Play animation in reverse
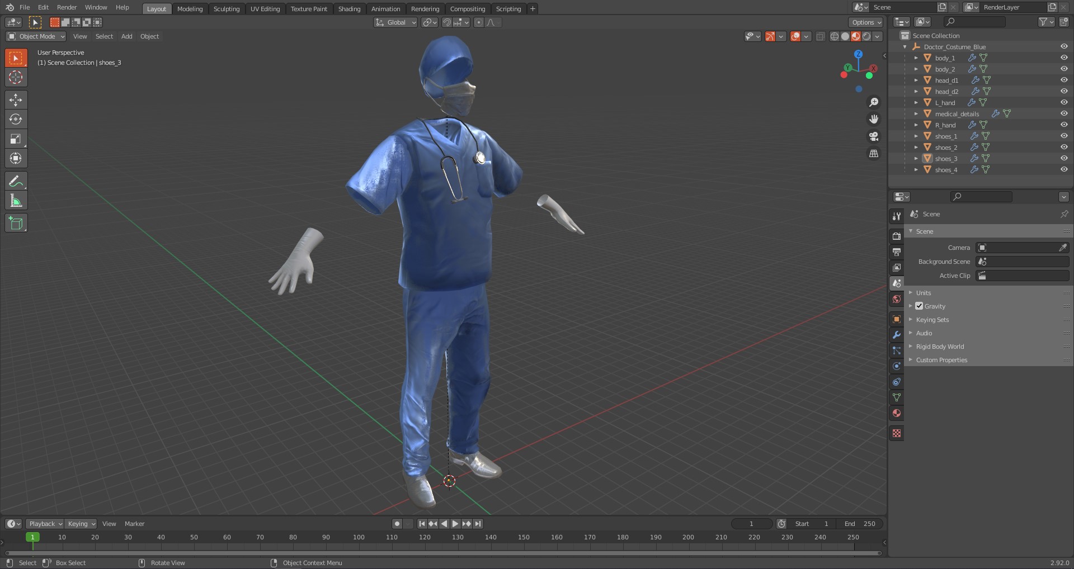1074x569 pixels. pos(444,524)
